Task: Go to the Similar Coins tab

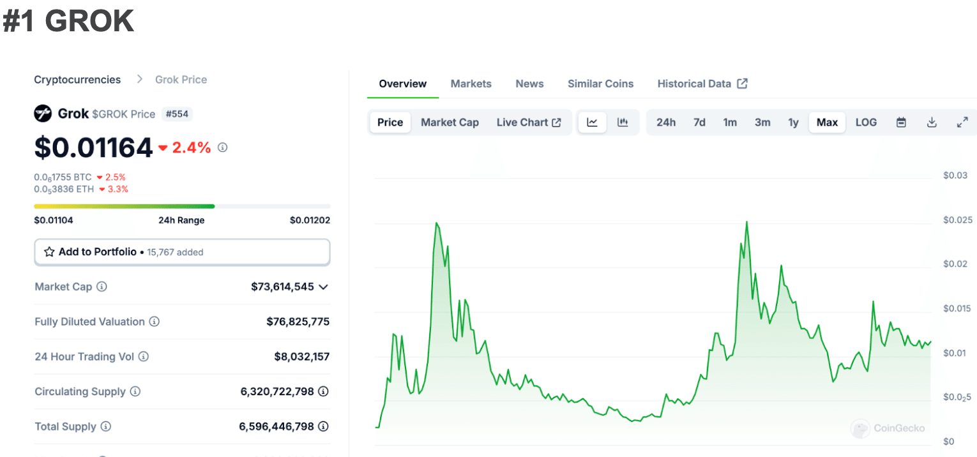Action: pyautogui.click(x=600, y=84)
